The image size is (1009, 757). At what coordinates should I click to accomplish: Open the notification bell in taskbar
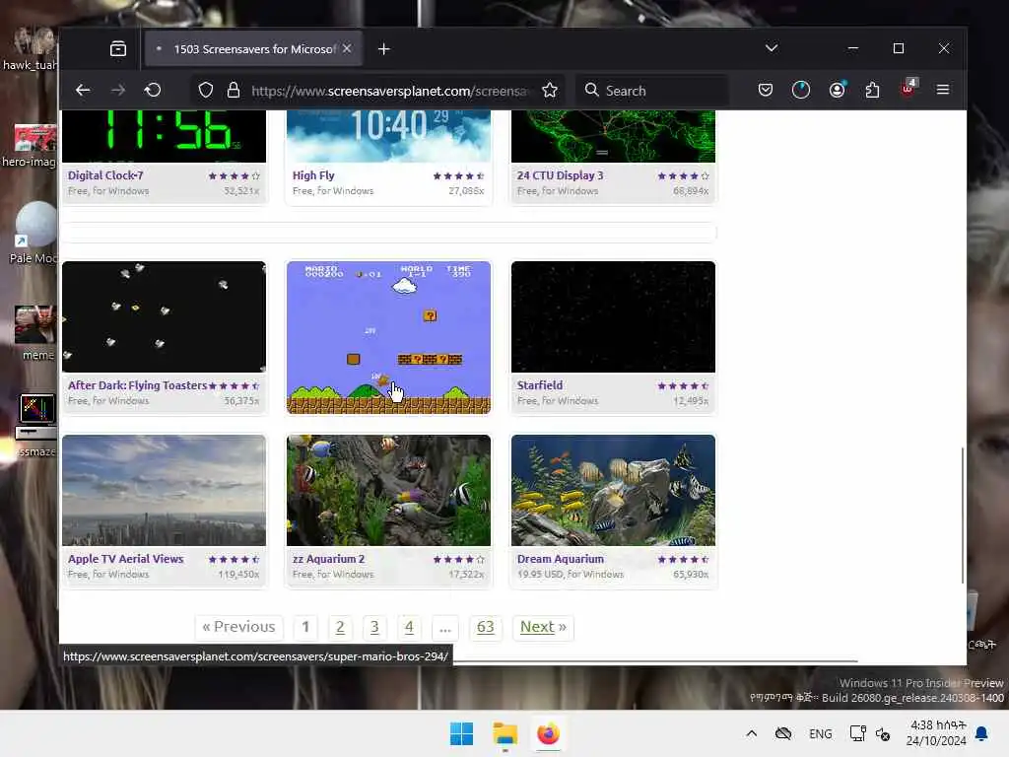(x=982, y=733)
